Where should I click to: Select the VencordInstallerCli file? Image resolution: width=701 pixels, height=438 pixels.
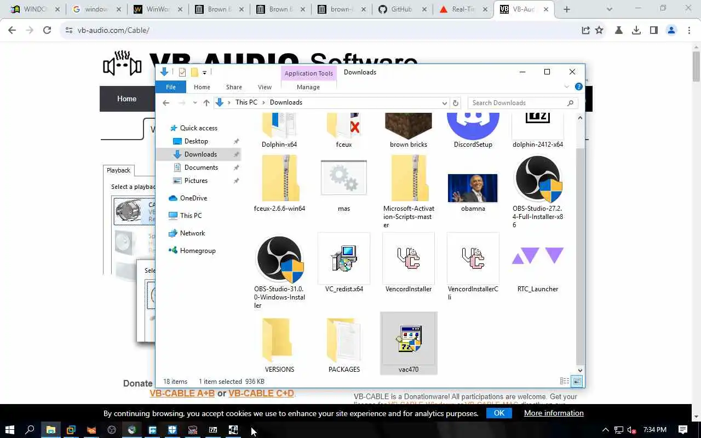click(473, 267)
